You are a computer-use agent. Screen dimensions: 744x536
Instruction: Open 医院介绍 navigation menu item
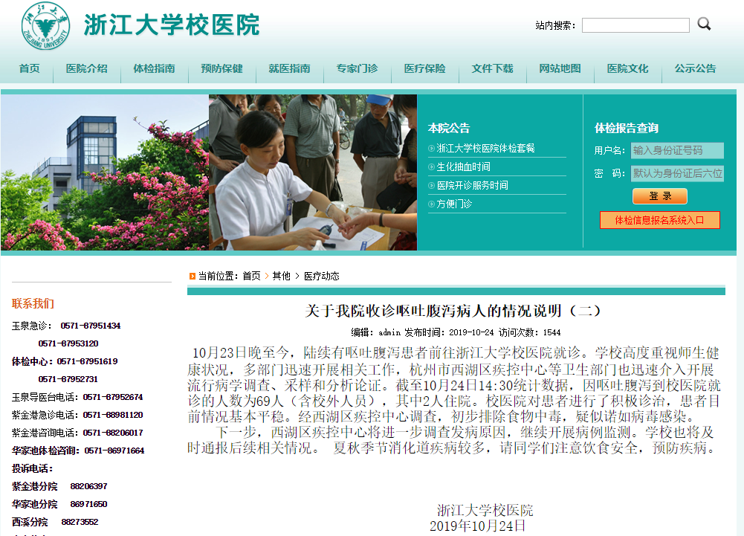(86, 68)
